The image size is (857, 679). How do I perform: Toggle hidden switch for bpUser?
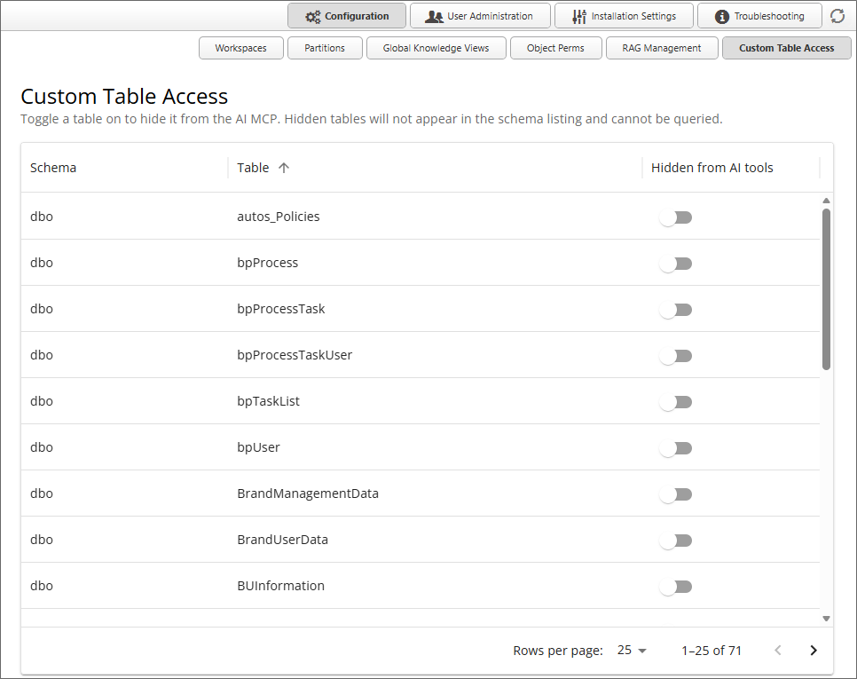point(675,448)
